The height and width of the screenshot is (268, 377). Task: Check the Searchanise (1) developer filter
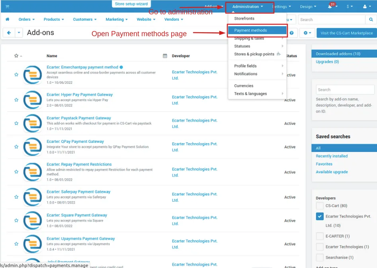click(x=320, y=257)
